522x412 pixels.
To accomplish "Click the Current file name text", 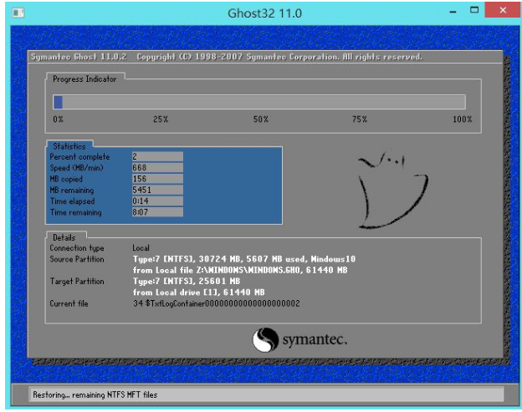I will (x=215, y=303).
